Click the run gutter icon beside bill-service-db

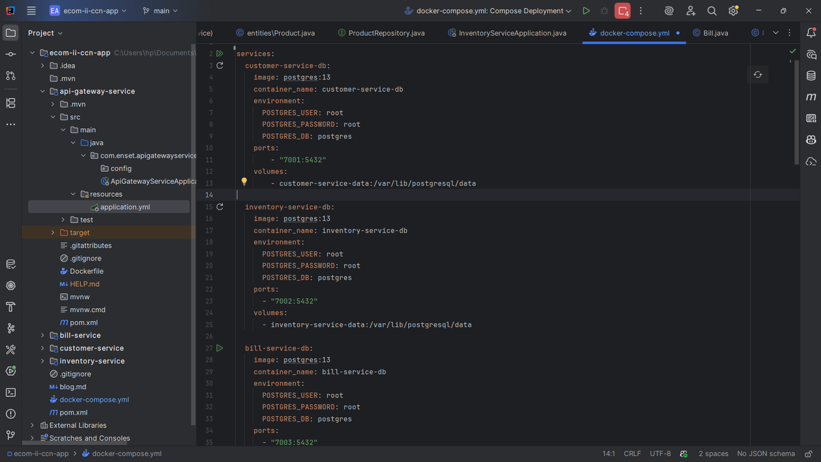[x=220, y=348]
